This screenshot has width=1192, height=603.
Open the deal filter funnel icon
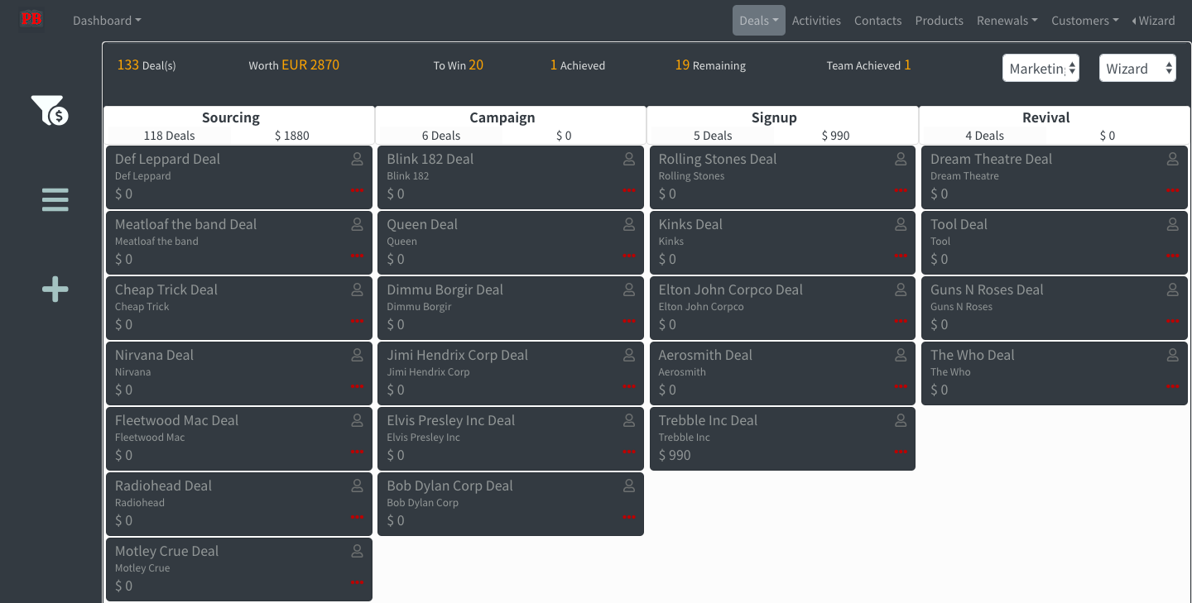[x=50, y=110]
